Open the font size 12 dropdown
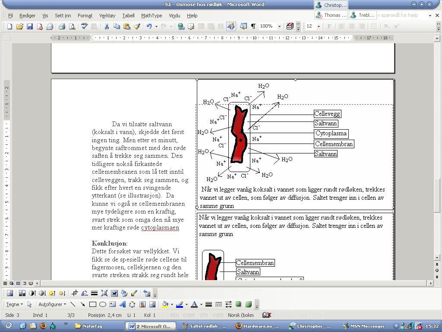Image resolution: width=442 pixels, height=332 pixels. click(x=319, y=26)
